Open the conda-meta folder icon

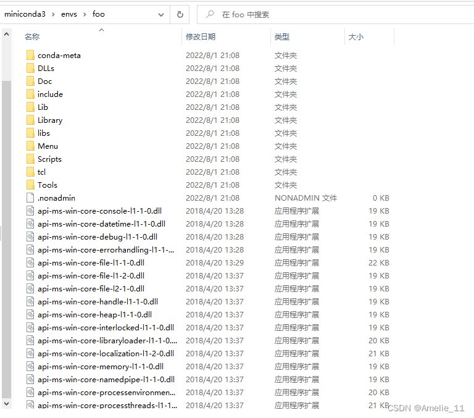click(x=30, y=56)
